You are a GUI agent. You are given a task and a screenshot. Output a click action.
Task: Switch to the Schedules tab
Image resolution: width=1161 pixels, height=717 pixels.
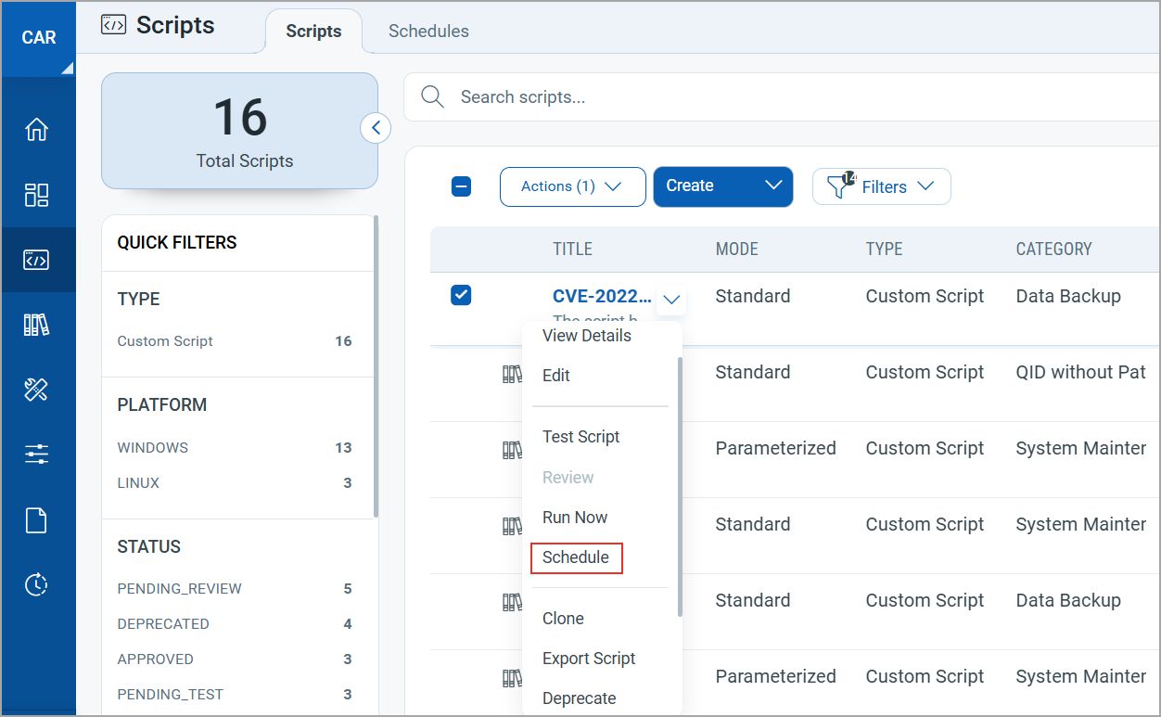point(428,31)
